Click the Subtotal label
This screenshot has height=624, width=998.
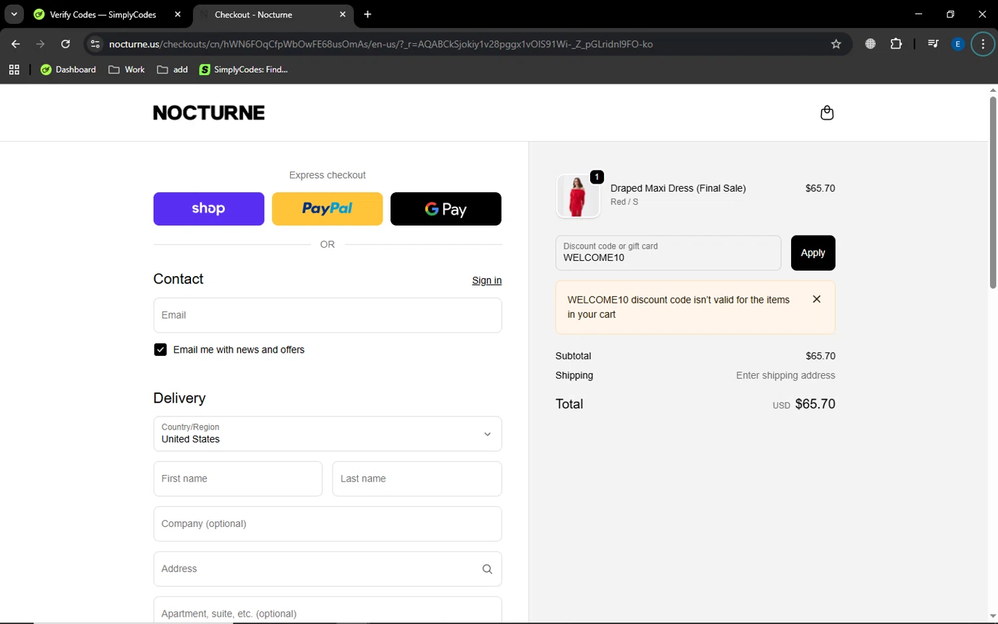pos(573,356)
